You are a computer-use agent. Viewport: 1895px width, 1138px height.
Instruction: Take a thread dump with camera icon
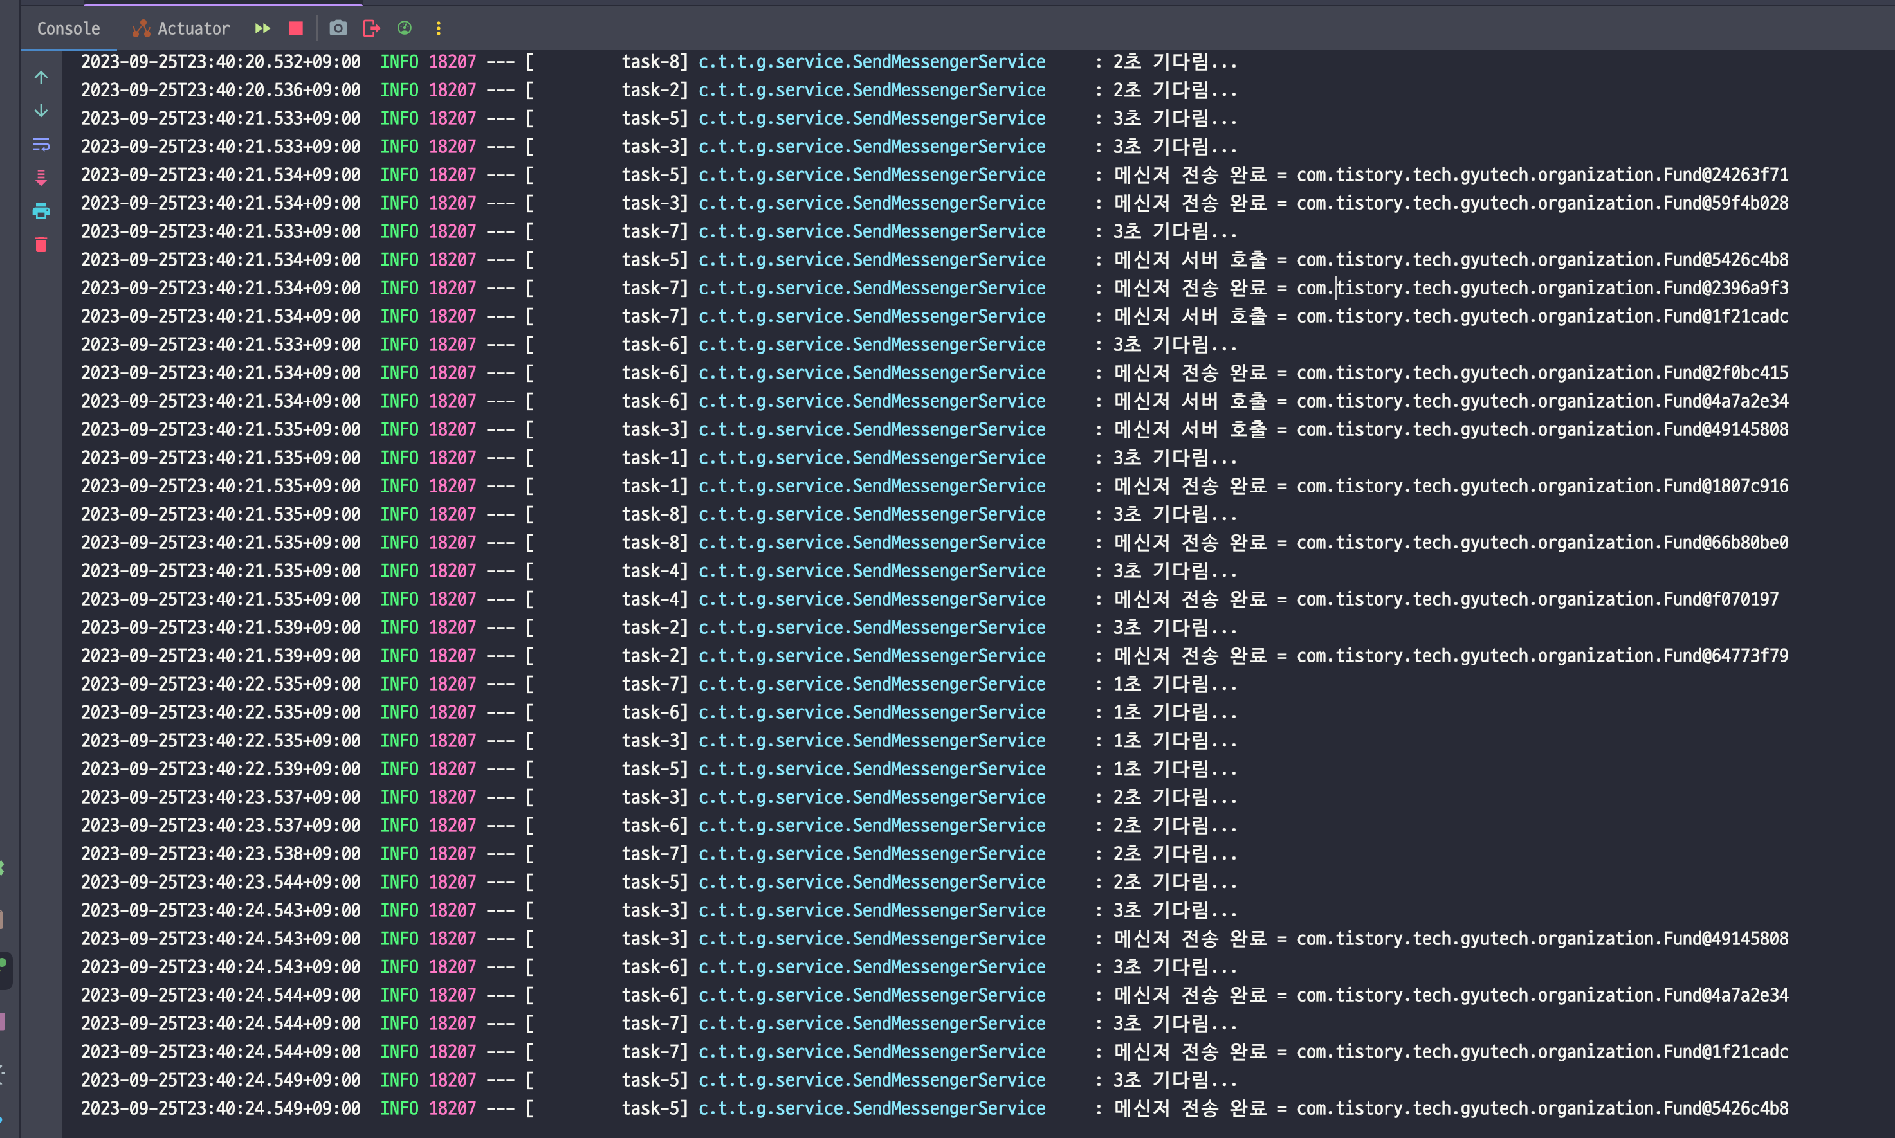(338, 28)
